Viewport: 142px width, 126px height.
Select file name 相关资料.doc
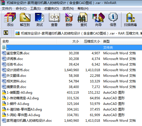click(17, 81)
